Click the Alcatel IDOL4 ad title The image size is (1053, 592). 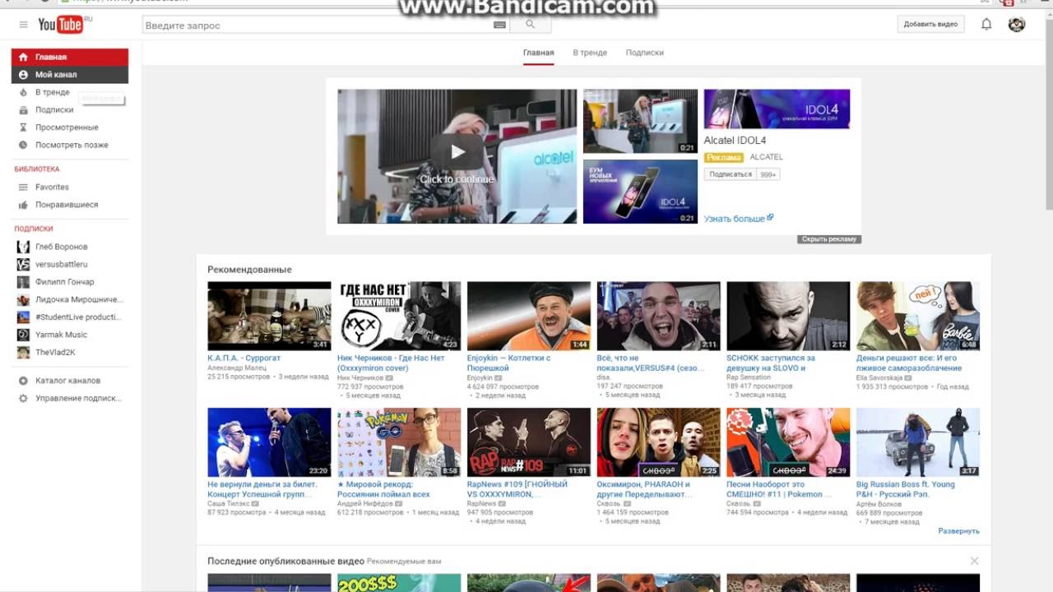(735, 141)
